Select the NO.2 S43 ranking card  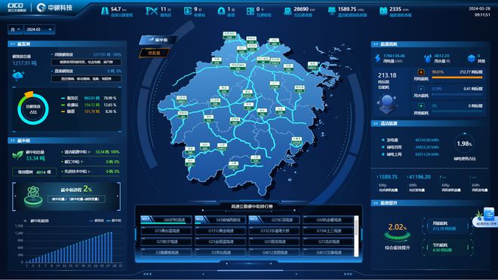(x=220, y=220)
